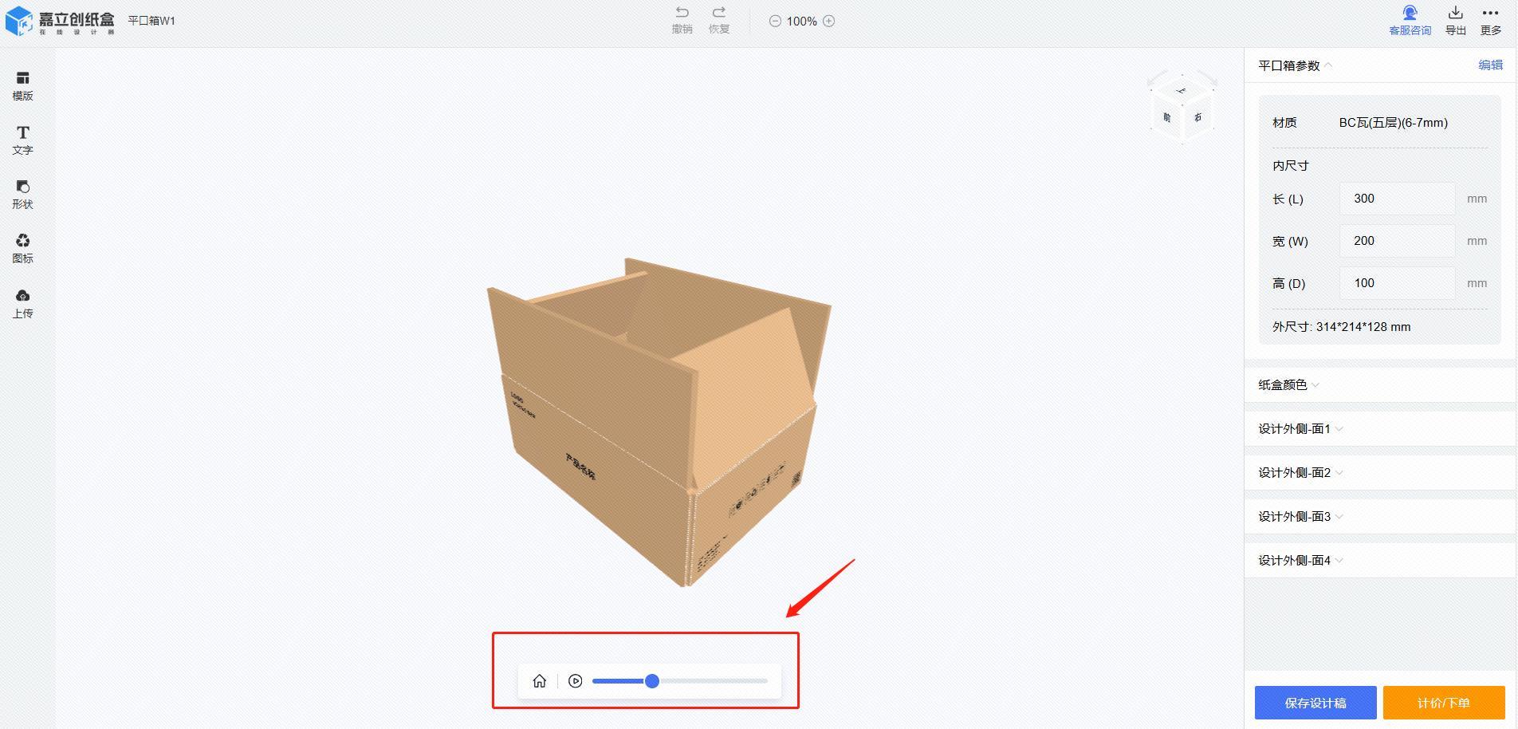
Task: Click the 保存设计稿 button
Action: (1315, 703)
